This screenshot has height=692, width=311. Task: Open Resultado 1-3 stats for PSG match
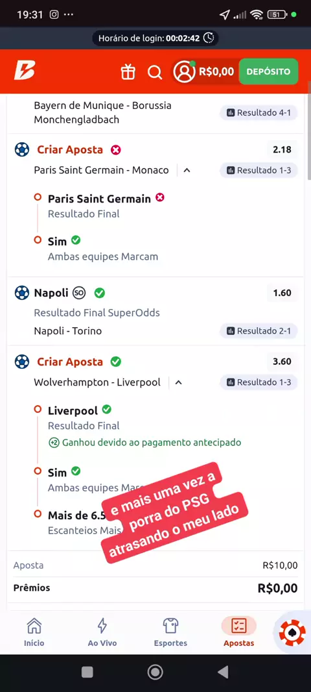tap(259, 170)
